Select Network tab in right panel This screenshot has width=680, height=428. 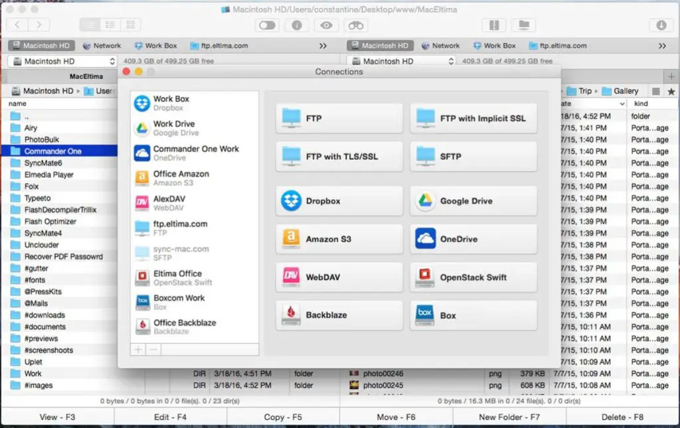(x=441, y=46)
